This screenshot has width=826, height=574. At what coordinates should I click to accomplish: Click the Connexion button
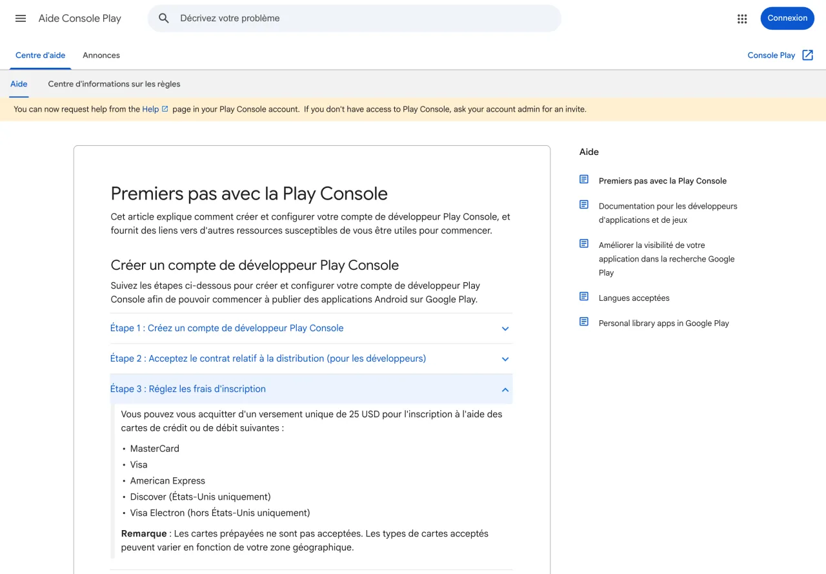coord(787,18)
